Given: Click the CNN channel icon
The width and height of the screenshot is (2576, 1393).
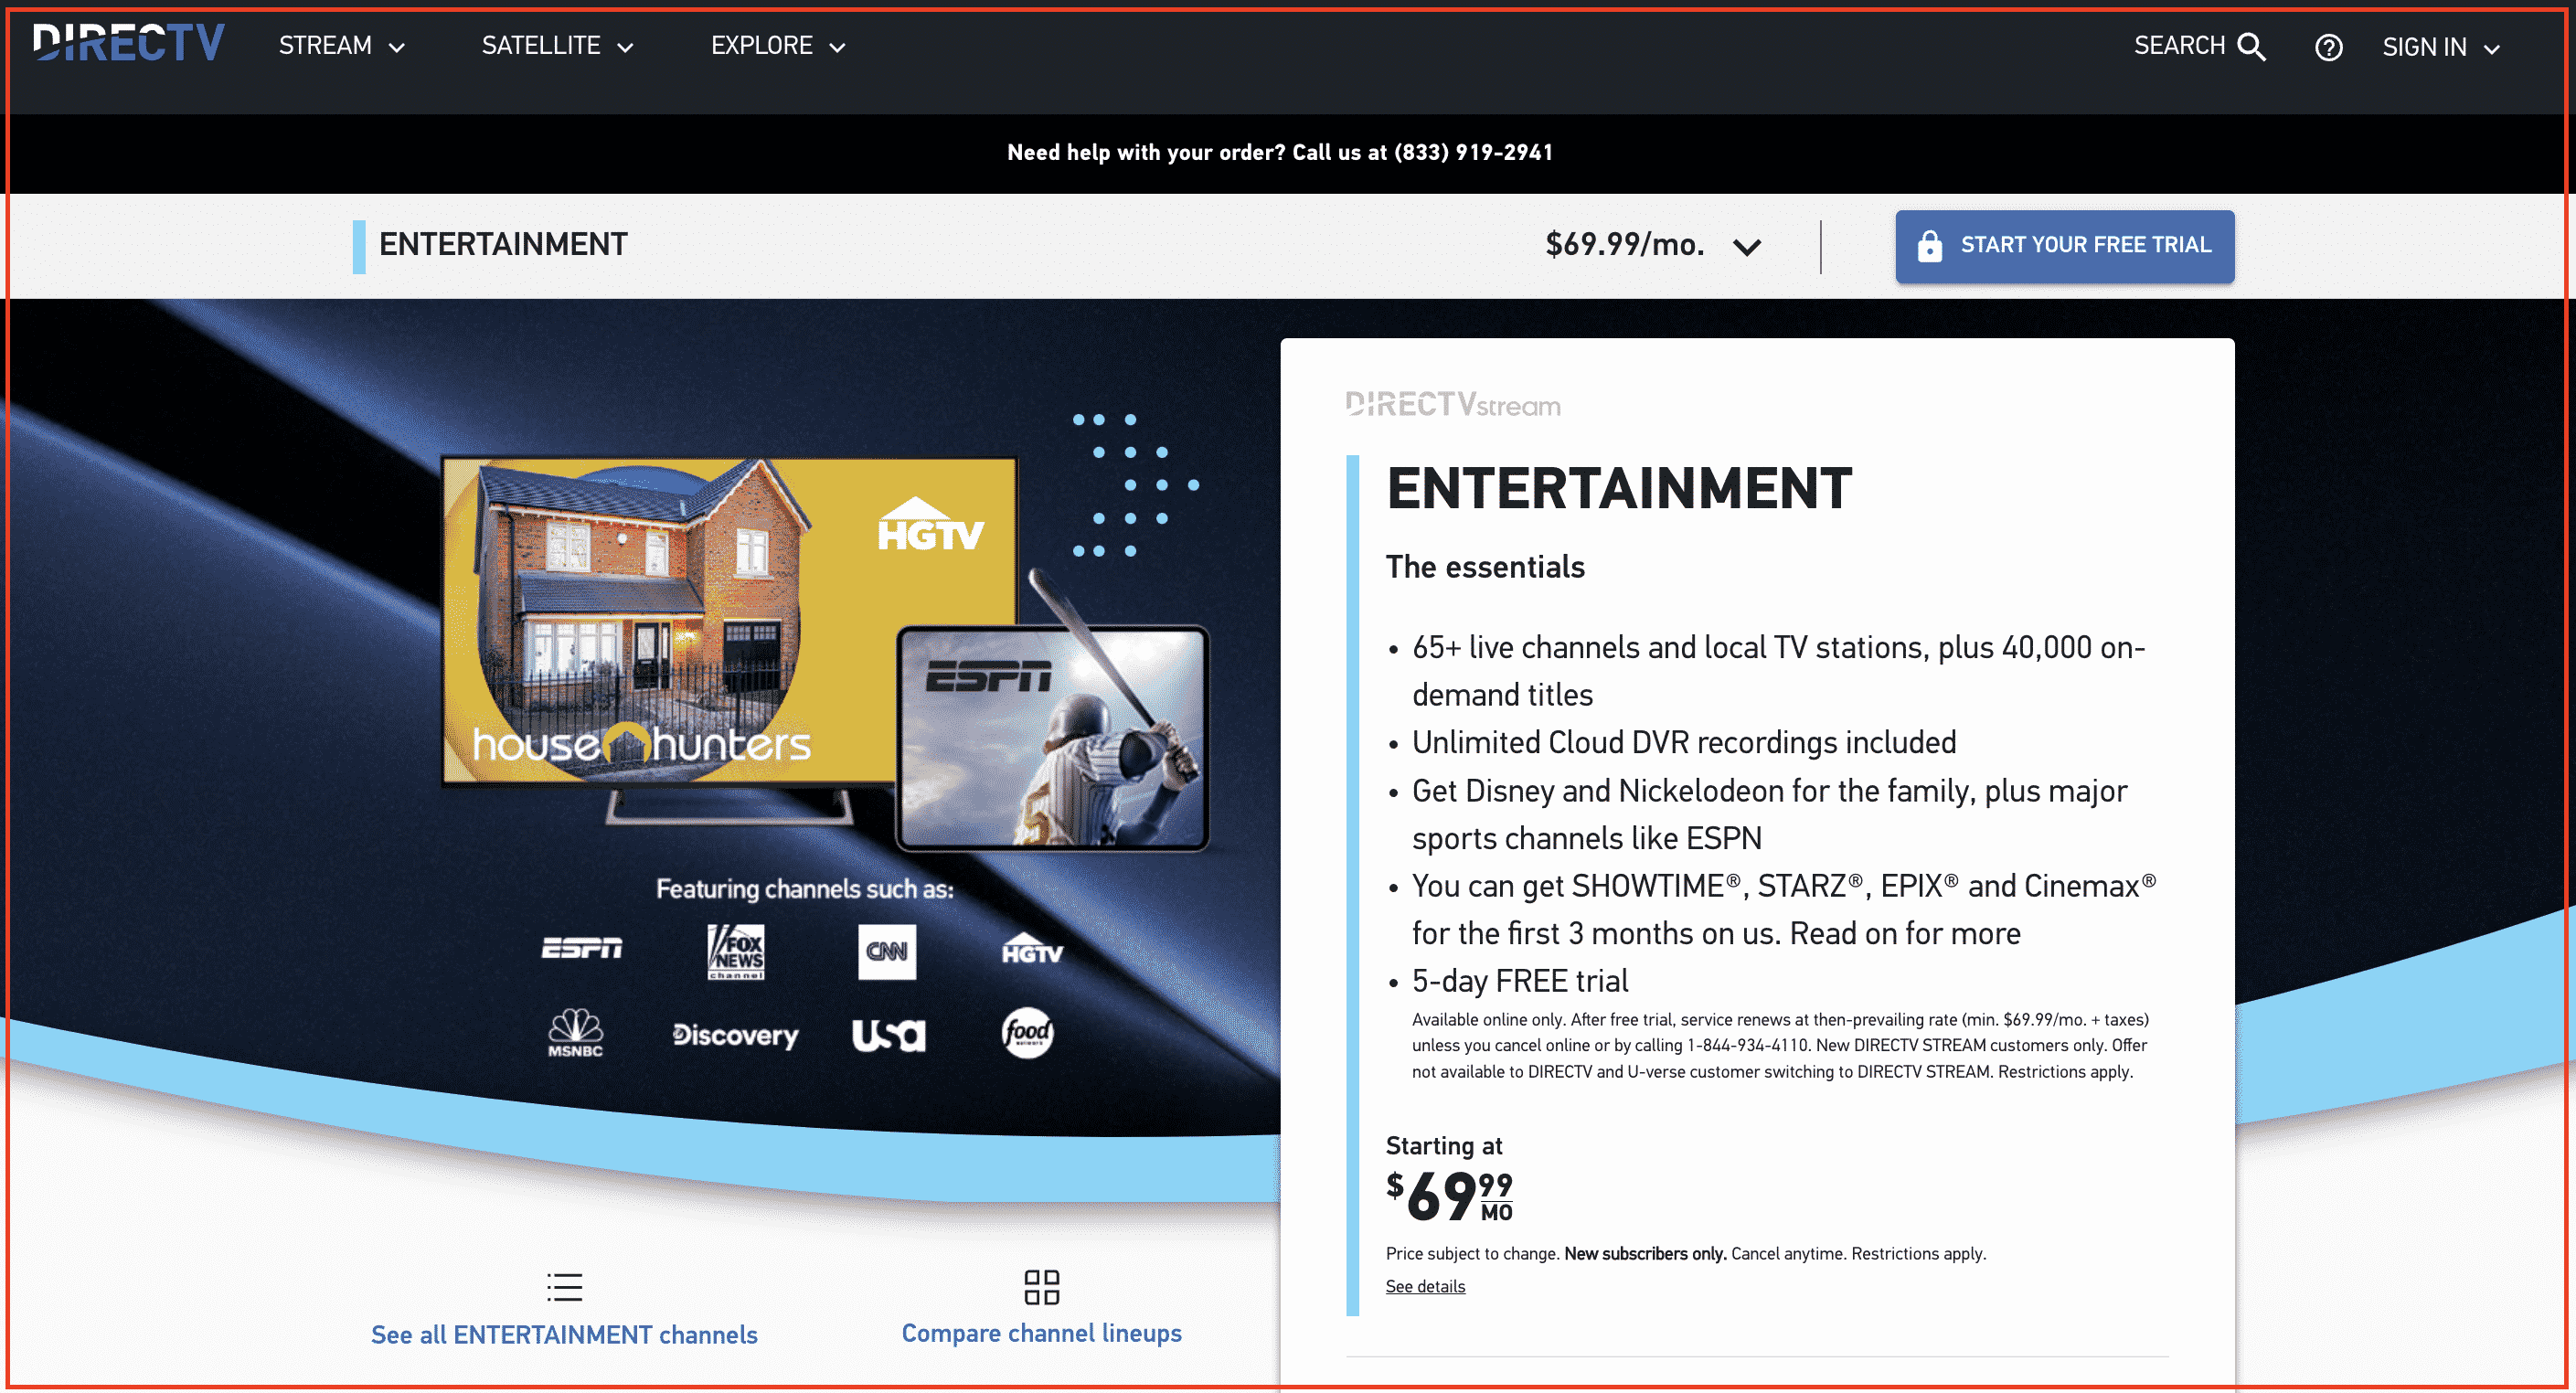Looking at the screenshot, I should (885, 949).
